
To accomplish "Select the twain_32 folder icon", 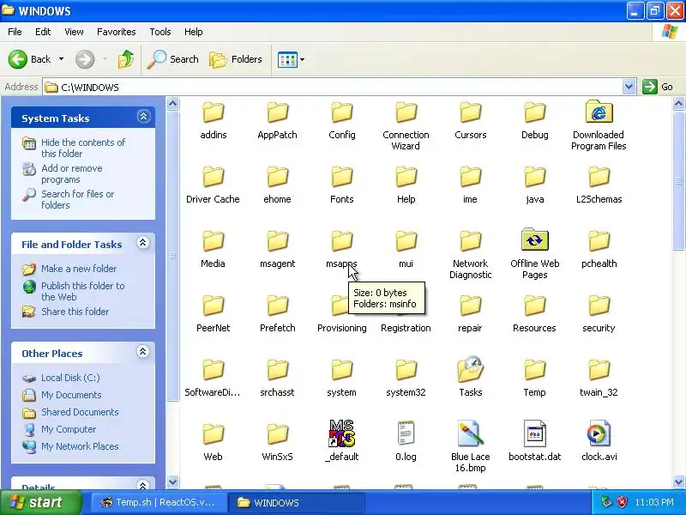I will pos(599,370).
